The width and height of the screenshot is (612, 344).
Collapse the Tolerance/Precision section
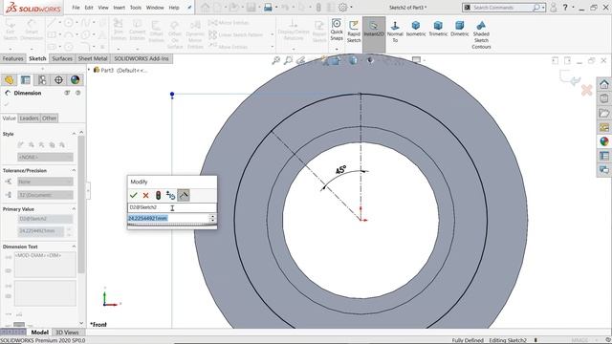tap(74, 170)
